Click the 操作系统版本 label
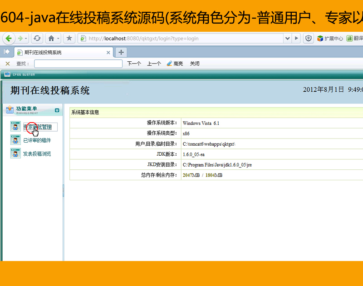The height and width of the screenshot is (286, 363). (x=162, y=123)
